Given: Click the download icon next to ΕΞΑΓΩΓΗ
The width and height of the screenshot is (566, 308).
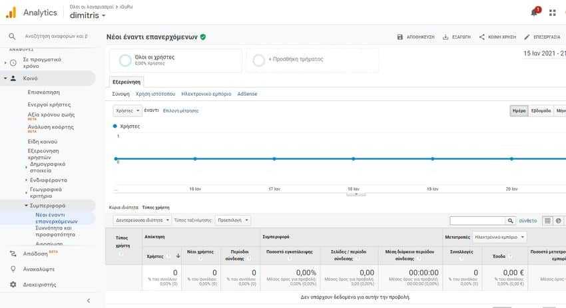Looking at the screenshot, I should pos(445,37).
